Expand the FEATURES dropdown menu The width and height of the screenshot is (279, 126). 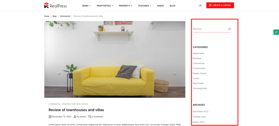145,6
